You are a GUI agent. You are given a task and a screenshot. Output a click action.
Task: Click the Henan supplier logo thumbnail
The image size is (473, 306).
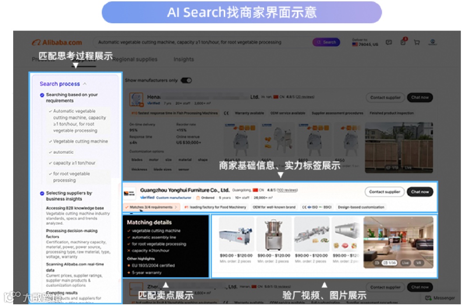point(136,99)
